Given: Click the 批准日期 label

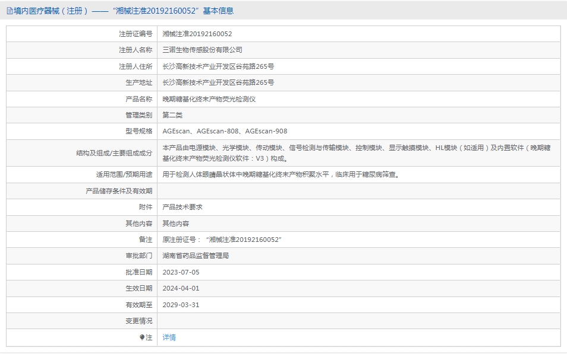Looking at the screenshot, I should coord(139,272).
